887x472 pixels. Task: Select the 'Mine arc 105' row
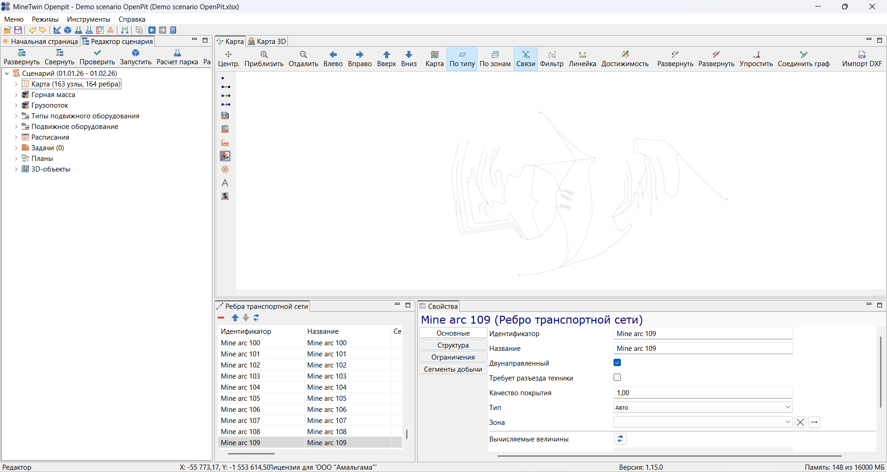(x=310, y=398)
